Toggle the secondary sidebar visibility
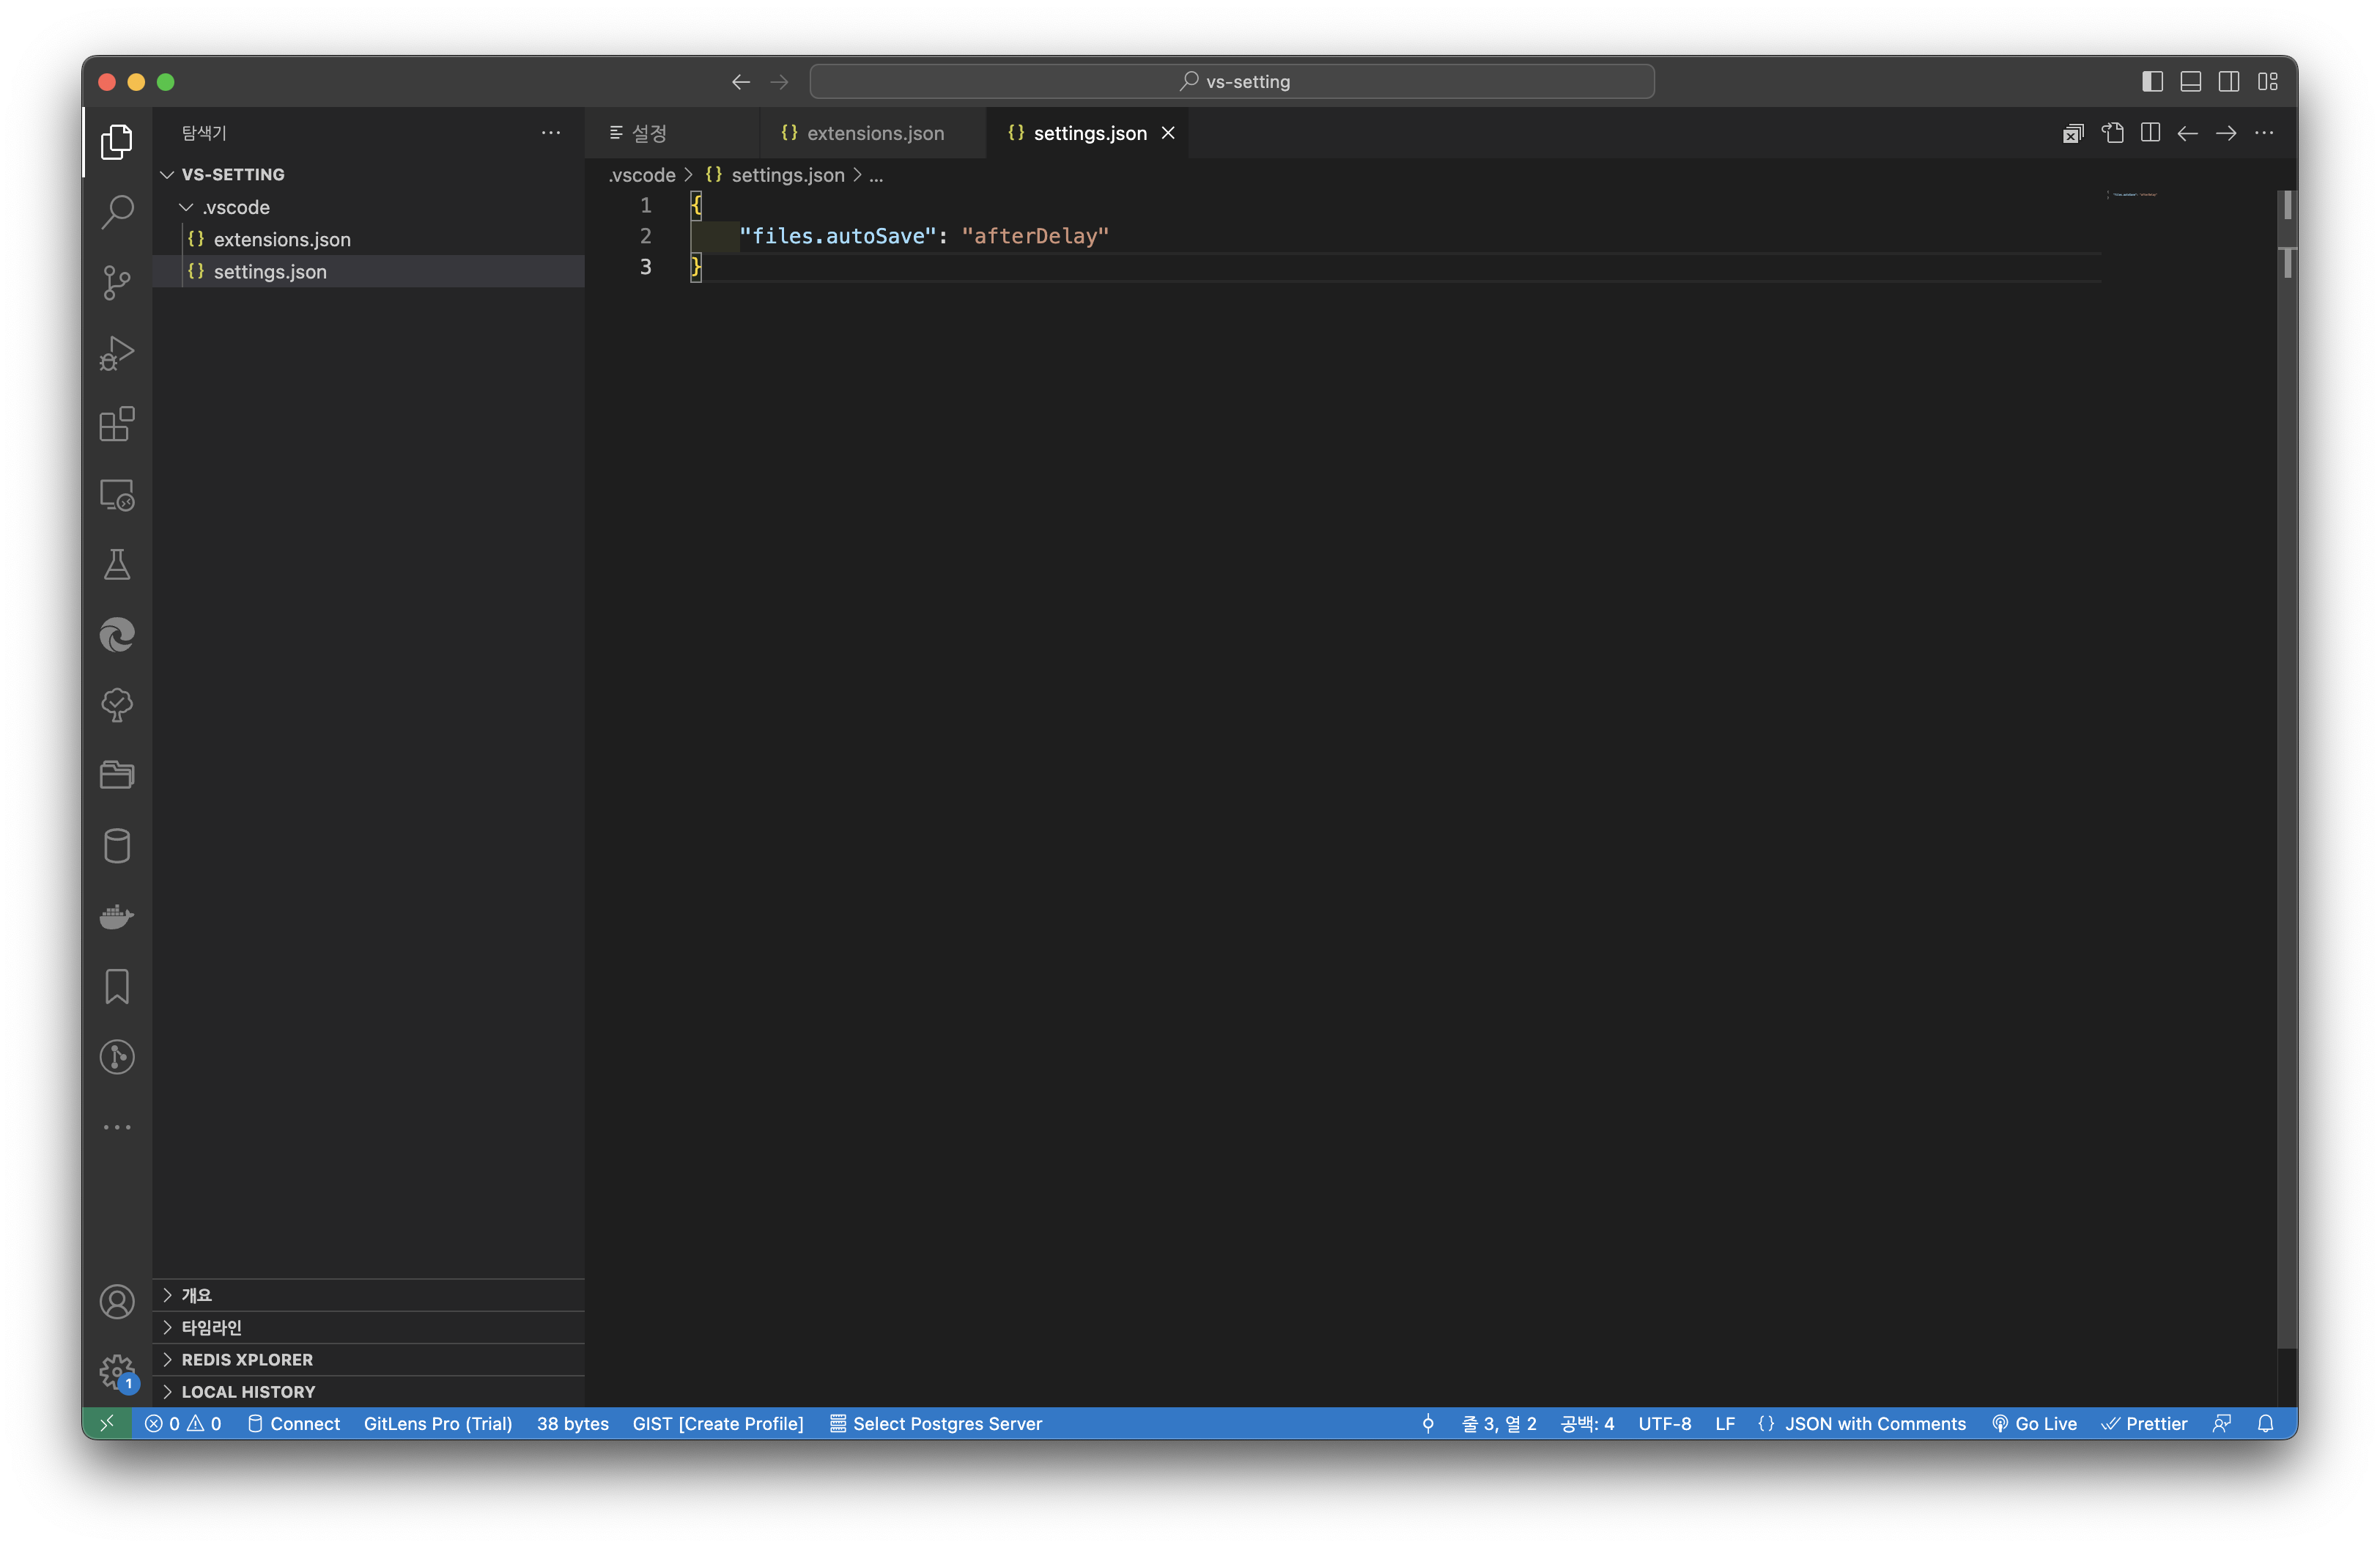Viewport: 2380px width, 1548px height. 2228,82
